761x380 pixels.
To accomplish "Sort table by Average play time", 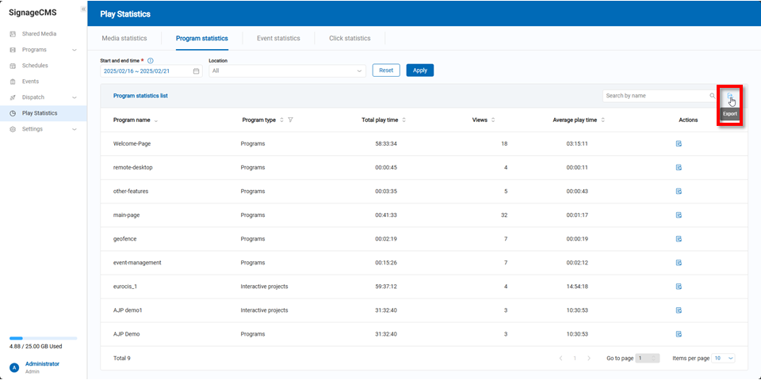I will [x=603, y=120].
